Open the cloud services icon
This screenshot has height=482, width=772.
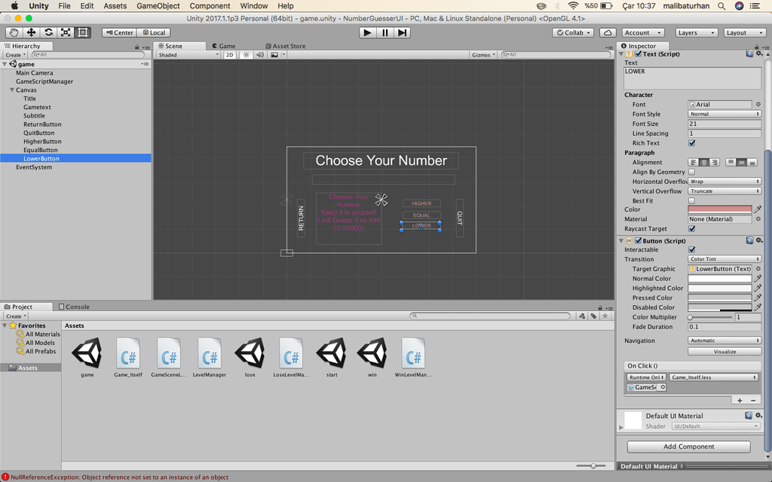[608, 32]
